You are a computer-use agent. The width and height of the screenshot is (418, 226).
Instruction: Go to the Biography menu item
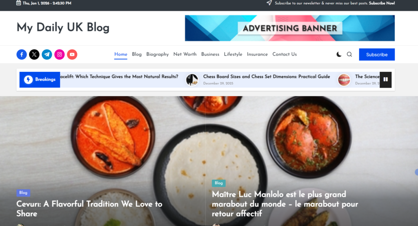click(157, 54)
